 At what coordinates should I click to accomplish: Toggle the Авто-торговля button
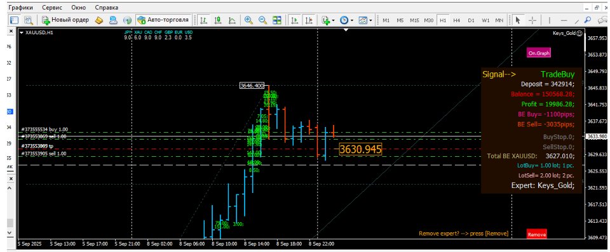click(x=163, y=20)
